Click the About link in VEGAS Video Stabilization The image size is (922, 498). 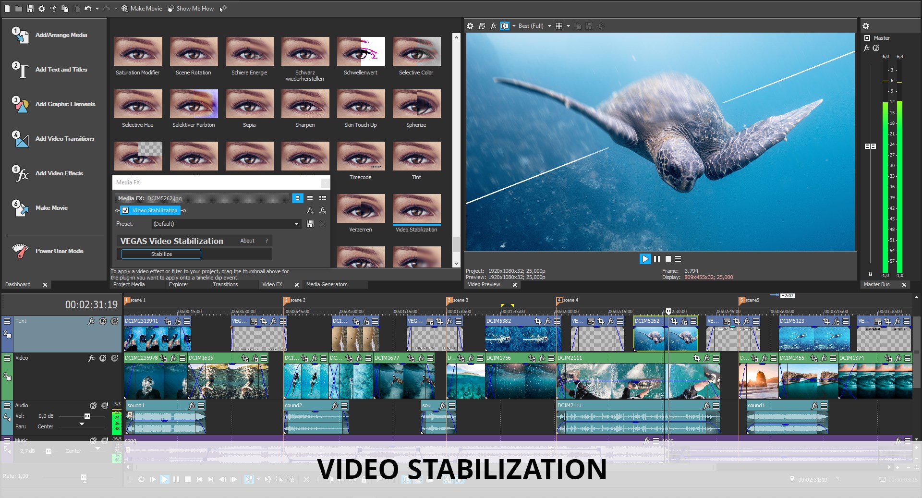pos(248,241)
